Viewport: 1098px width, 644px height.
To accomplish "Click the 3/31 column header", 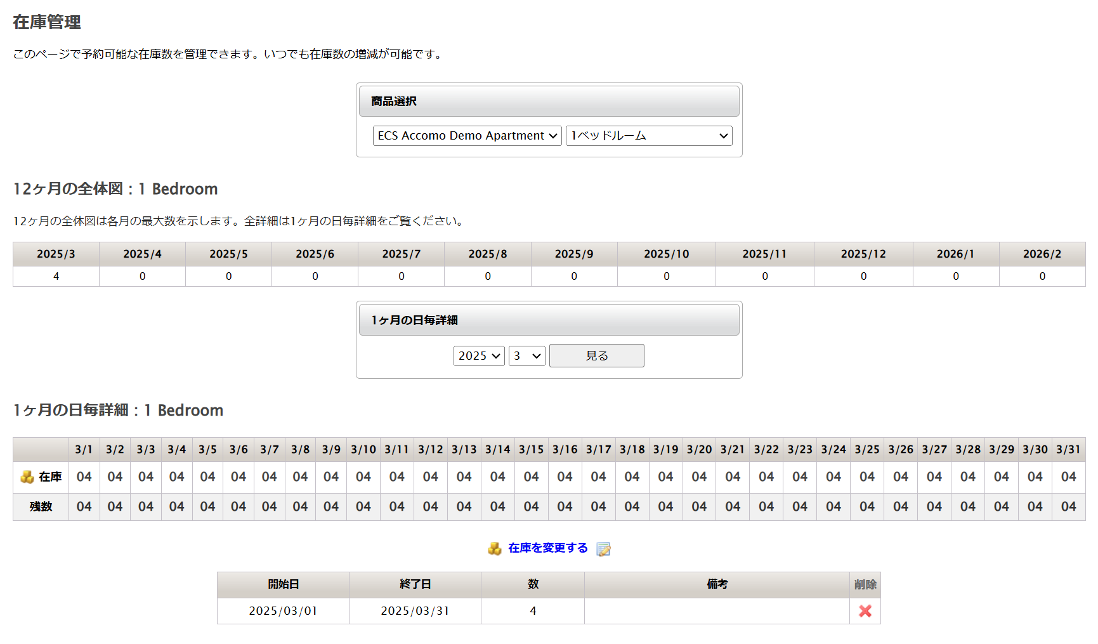I will [1068, 449].
